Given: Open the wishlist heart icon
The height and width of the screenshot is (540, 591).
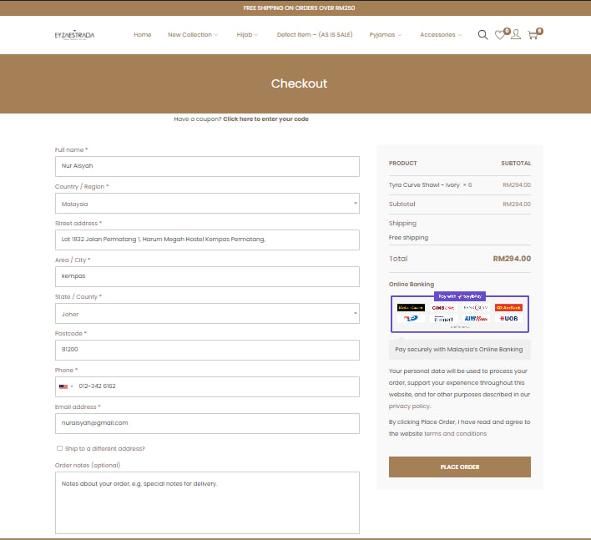Looking at the screenshot, I should click(x=500, y=35).
